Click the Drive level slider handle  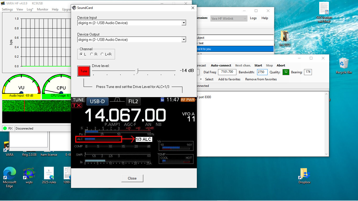137,71
